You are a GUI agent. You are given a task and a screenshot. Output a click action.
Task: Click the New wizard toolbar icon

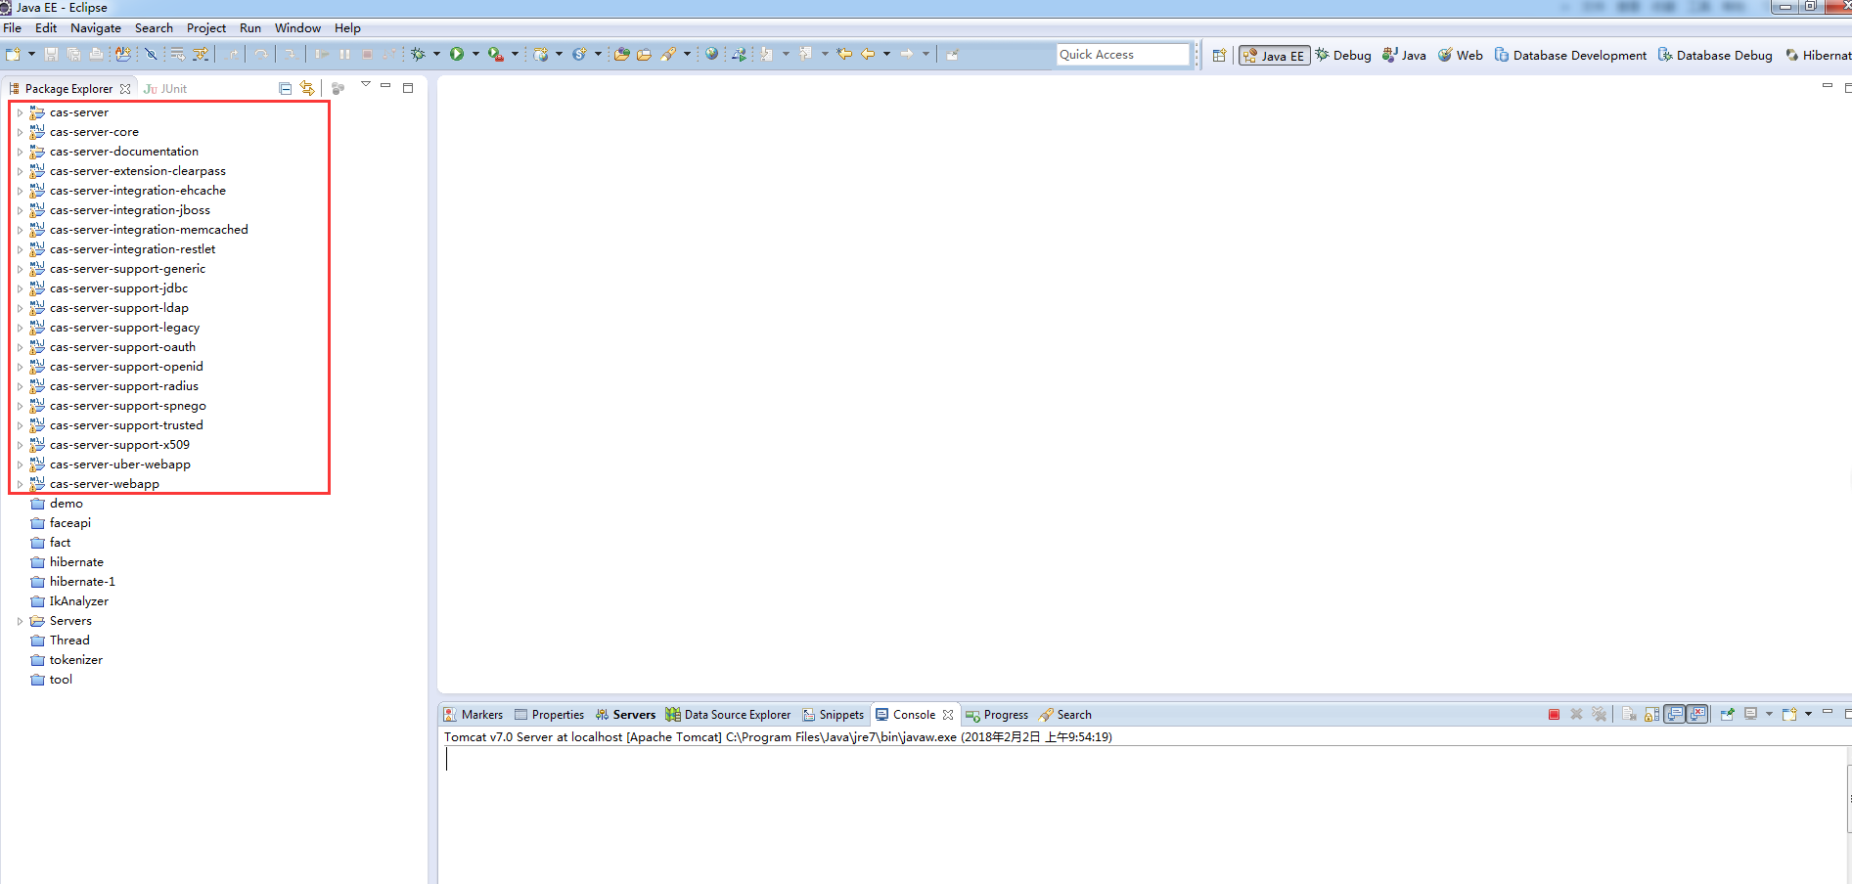[12, 54]
